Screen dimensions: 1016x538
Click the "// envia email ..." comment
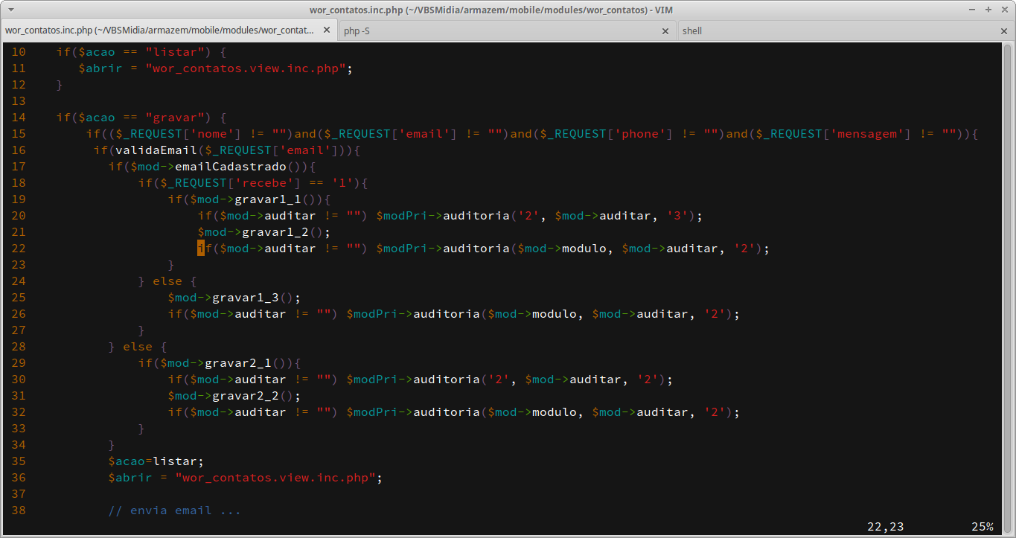point(175,510)
